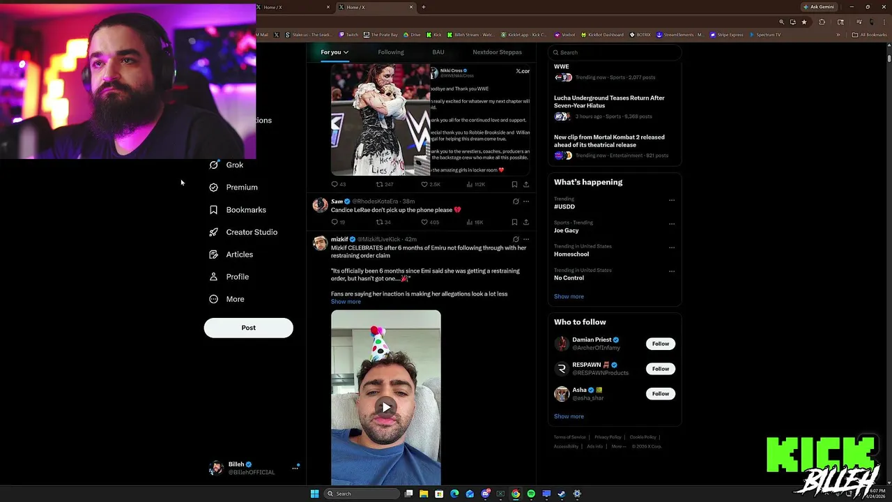Open The Pirate Bay bookmark

coord(380,35)
